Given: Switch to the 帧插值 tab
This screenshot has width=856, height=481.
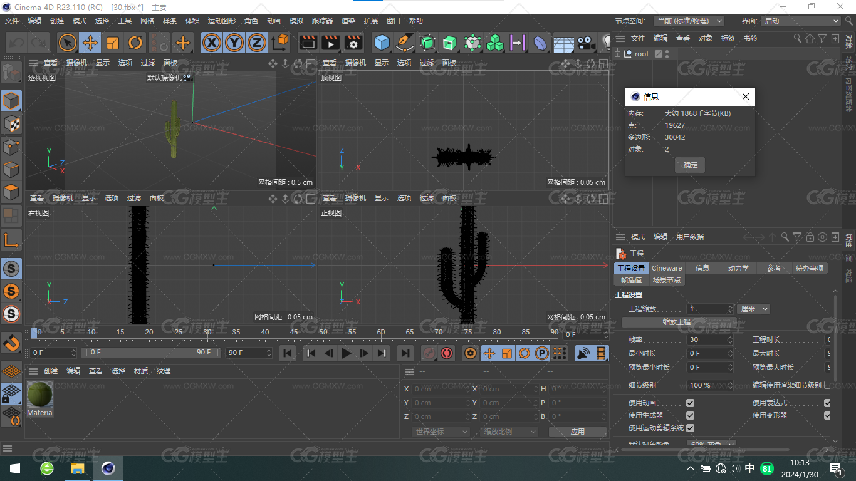Looking at the screenshot, I should pyautogui.click(x=631, y=280).
